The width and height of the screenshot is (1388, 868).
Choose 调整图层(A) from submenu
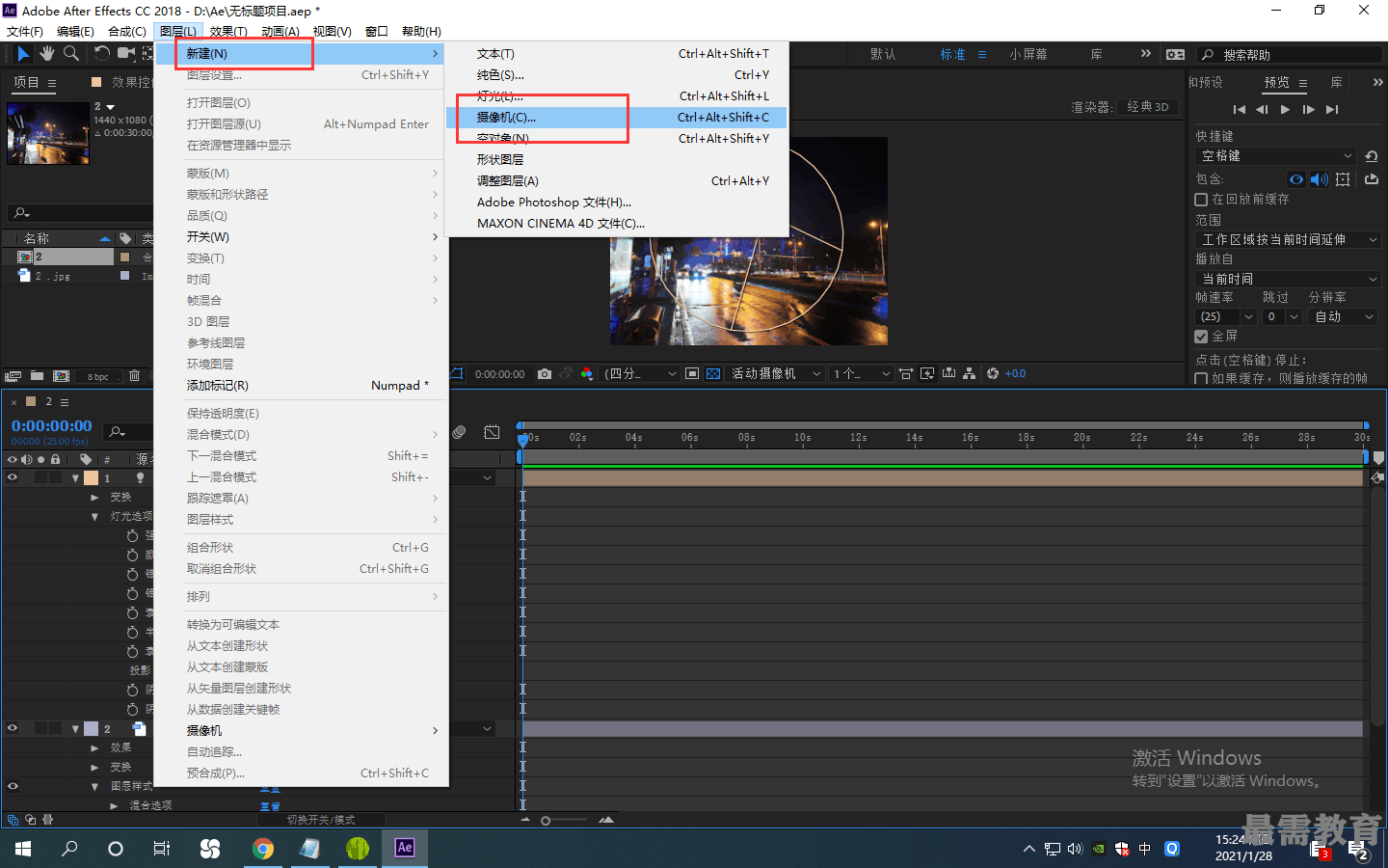pos(617,181)
